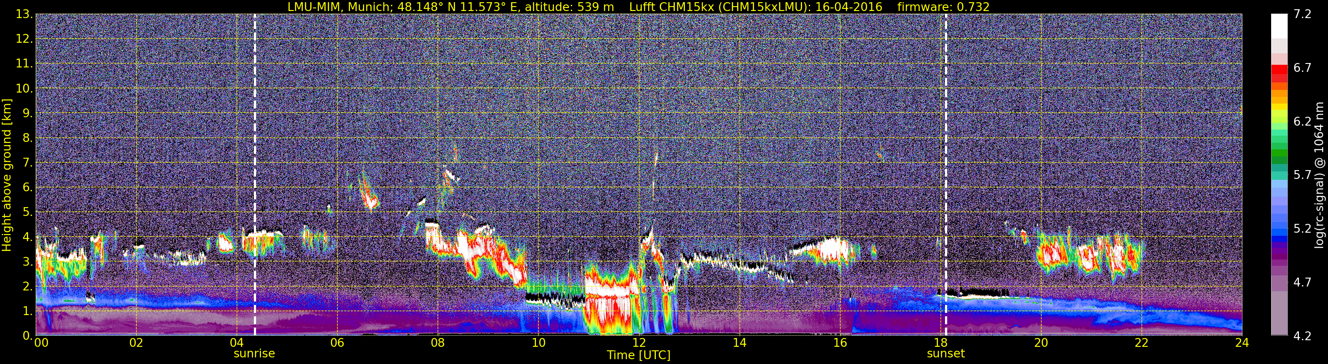
Task: Click the y-axis tick label '8.'
Action: (x=27, y=138)
